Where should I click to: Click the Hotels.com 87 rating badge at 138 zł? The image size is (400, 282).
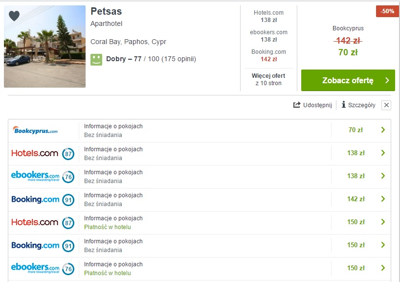click(x=68, y=154)
